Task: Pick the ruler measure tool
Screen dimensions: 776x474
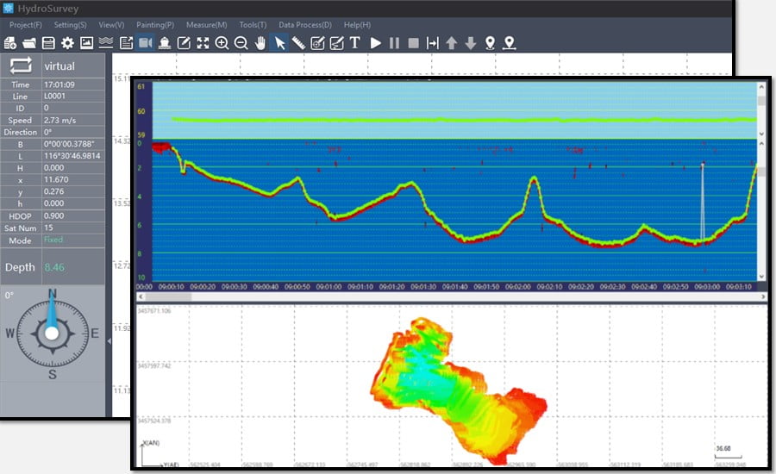Action: click(x=298, y=42)
